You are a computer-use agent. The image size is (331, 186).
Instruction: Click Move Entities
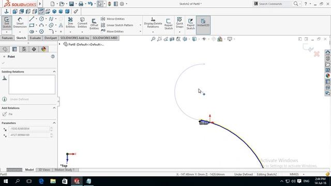pos(112,32)
